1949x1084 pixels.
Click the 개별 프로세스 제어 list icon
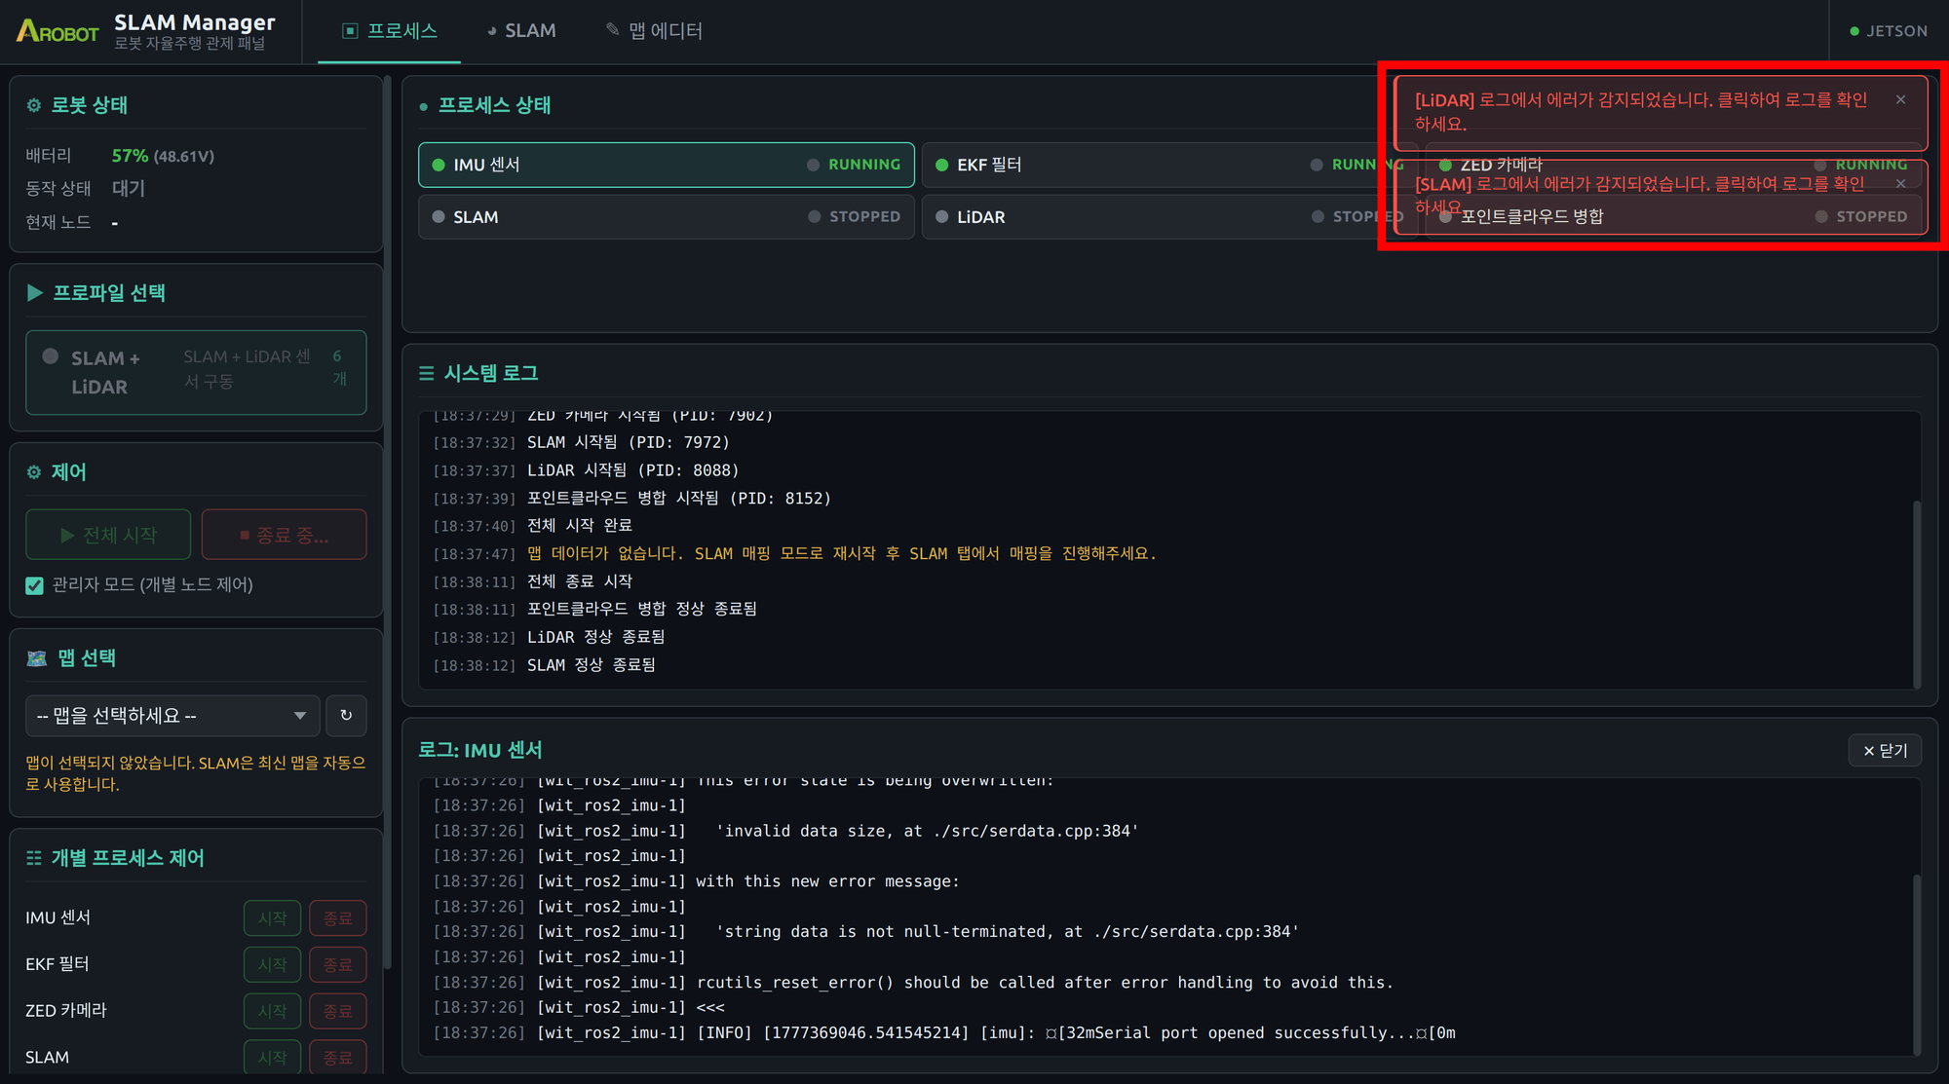(34, 858)
